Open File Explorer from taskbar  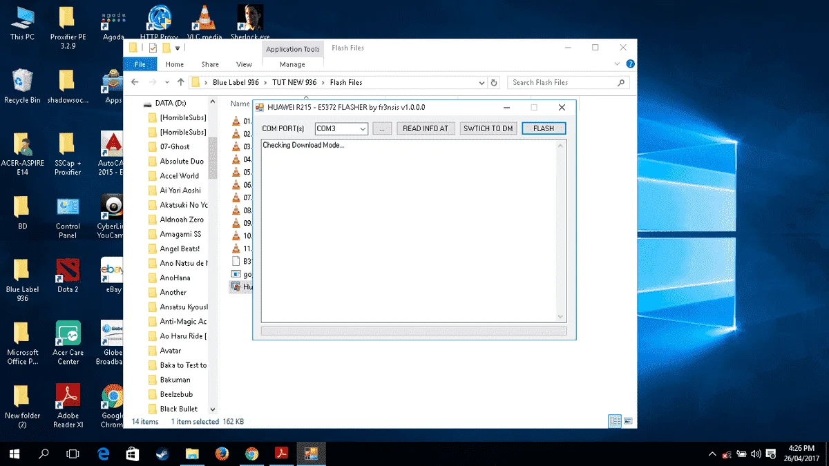pos(193,454)
